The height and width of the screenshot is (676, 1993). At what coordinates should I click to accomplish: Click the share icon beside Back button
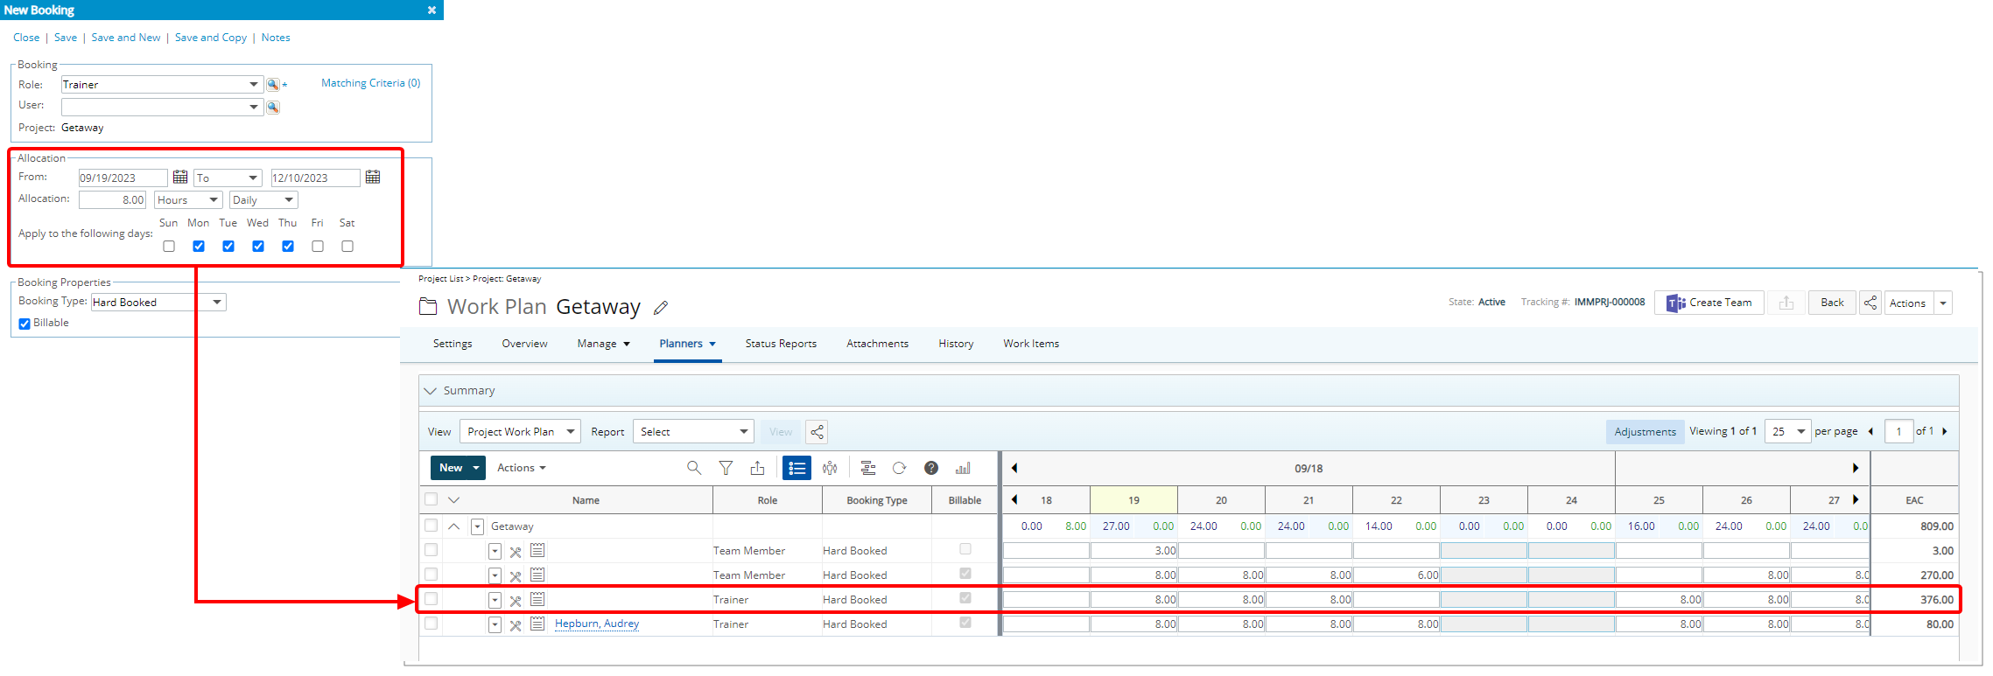coord(1870,303)
